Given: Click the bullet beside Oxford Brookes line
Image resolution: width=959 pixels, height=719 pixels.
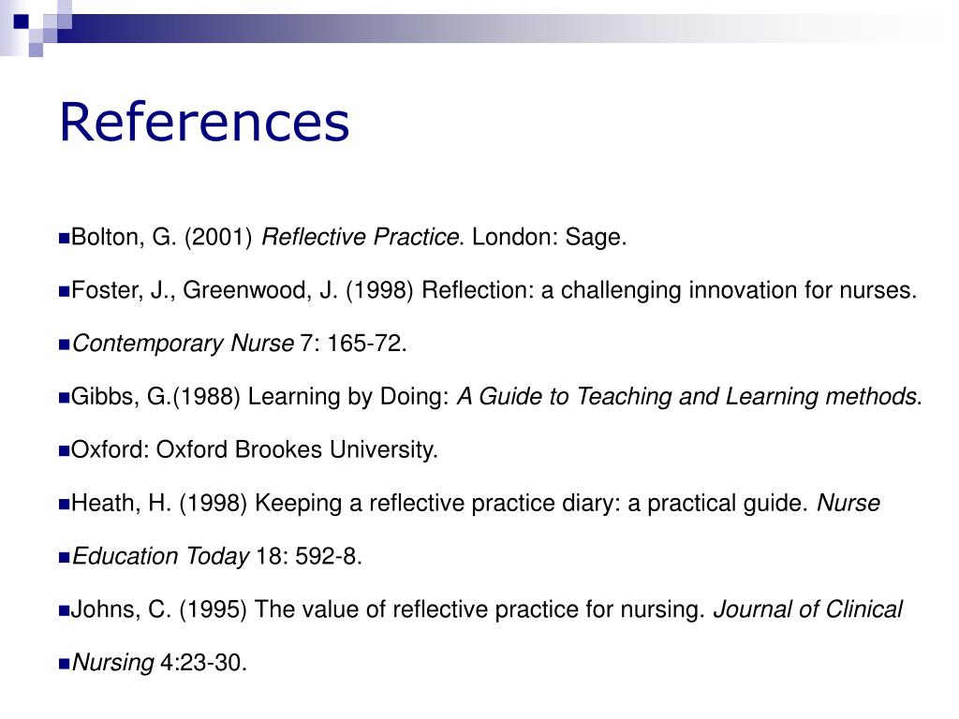Looking at the screenshot, I should [x=65, y=450].
